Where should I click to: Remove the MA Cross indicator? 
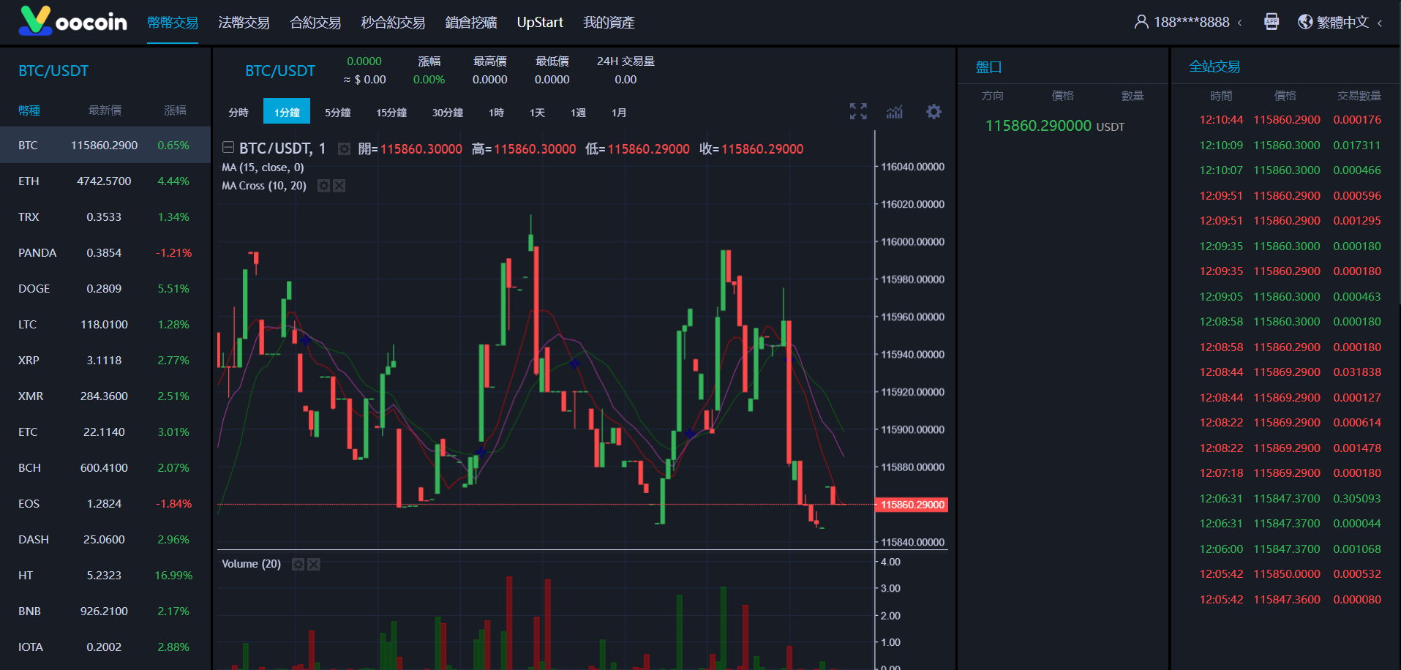tap(339, 186)
